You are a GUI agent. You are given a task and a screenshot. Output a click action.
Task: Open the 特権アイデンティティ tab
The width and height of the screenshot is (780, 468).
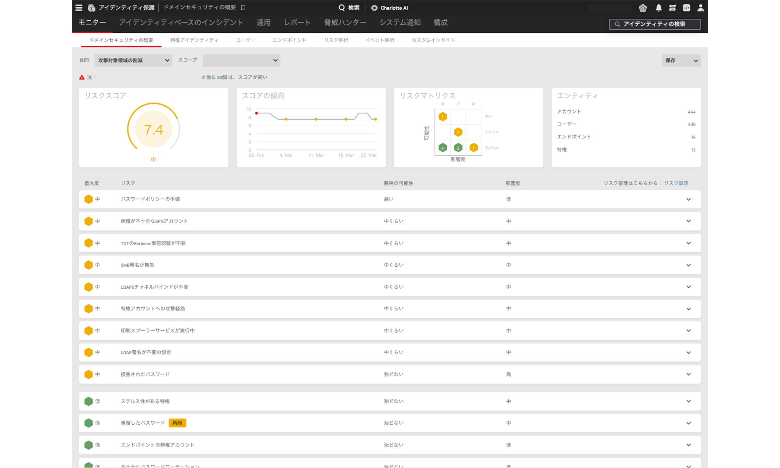tap(193, 39)
